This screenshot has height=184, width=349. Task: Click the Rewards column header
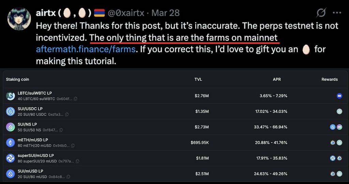pos(330,79)
